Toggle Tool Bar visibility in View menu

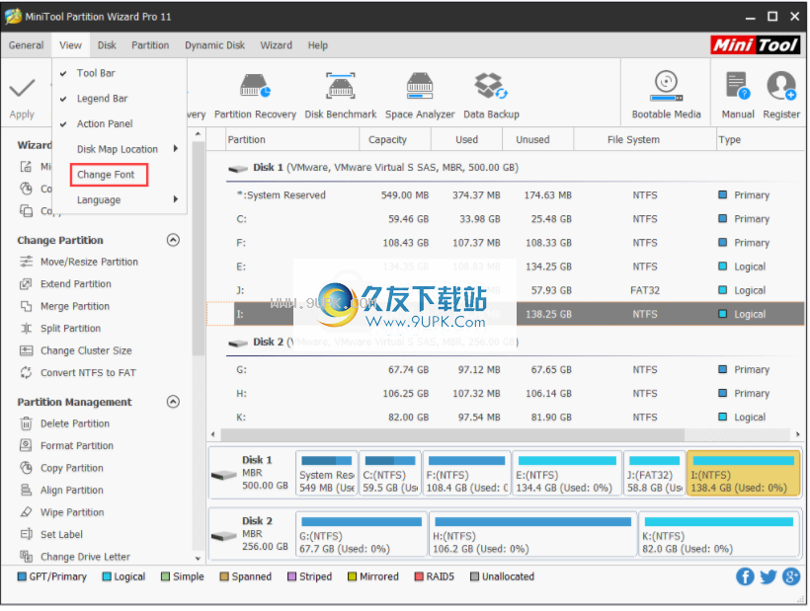pyautogui.click(x=120, y=73)
